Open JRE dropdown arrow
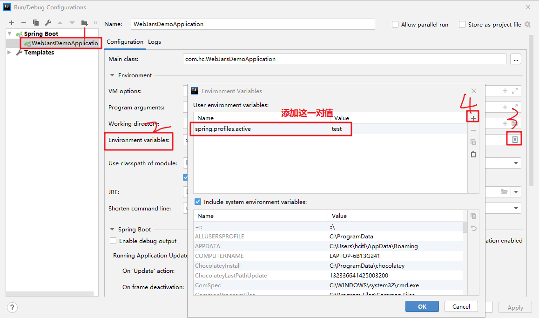539x318 pixels. pos(516,192)
